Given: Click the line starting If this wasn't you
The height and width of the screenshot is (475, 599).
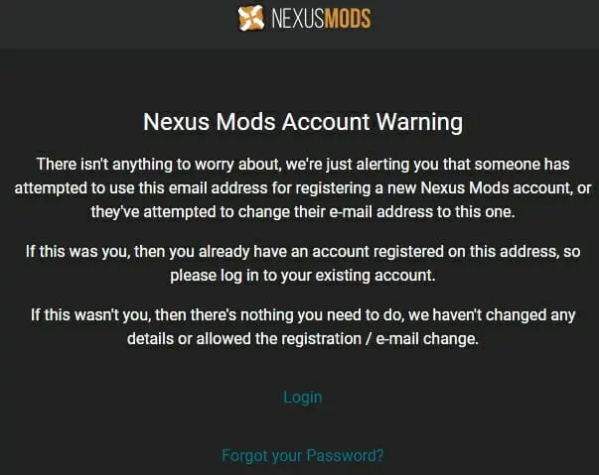Looking at the screenshot, I should (x=303, y=315).
